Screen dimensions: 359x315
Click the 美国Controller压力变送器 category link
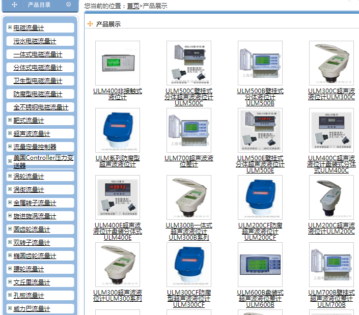coord(43,161)
